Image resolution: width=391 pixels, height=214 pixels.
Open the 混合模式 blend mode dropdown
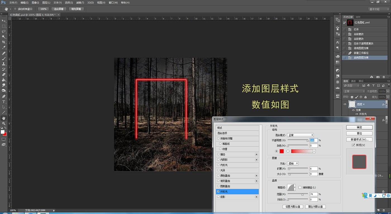click(x=301, y=135)
